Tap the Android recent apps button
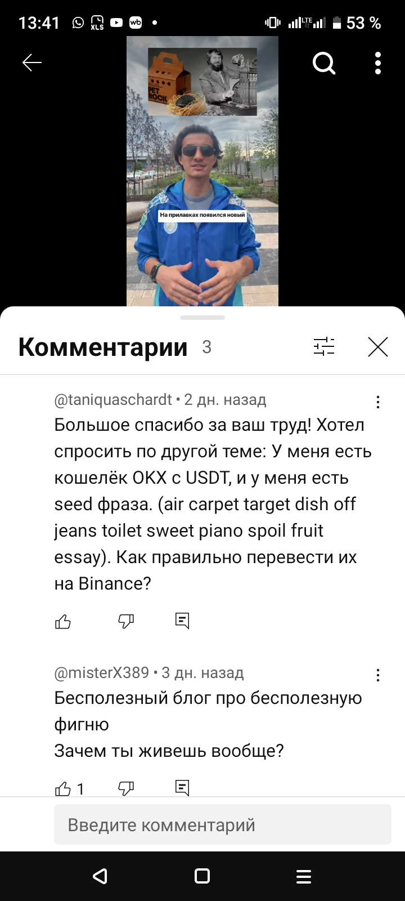Image resolution: width=405 pixels, height=901 pixels. point(304,876)
